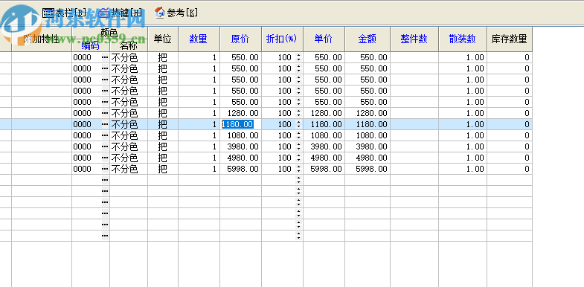Image resolution: width=584 pixels, height=287 pixels.
Task: Click the 单价 column header
Action: (324, 39)
